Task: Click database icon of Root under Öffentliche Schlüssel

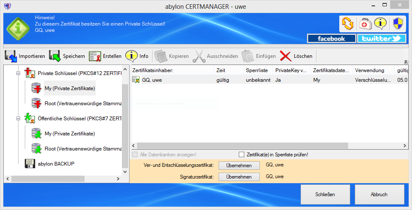Action: [37, 149]
